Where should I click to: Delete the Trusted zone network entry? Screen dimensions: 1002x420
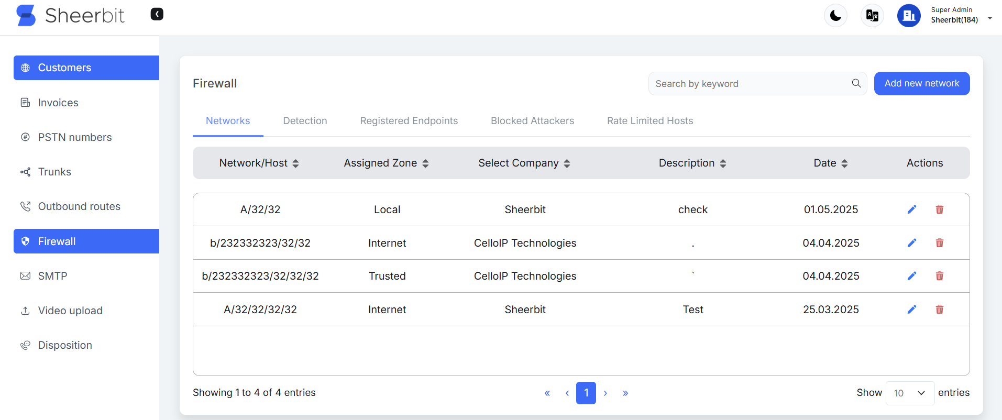point(939,276)
